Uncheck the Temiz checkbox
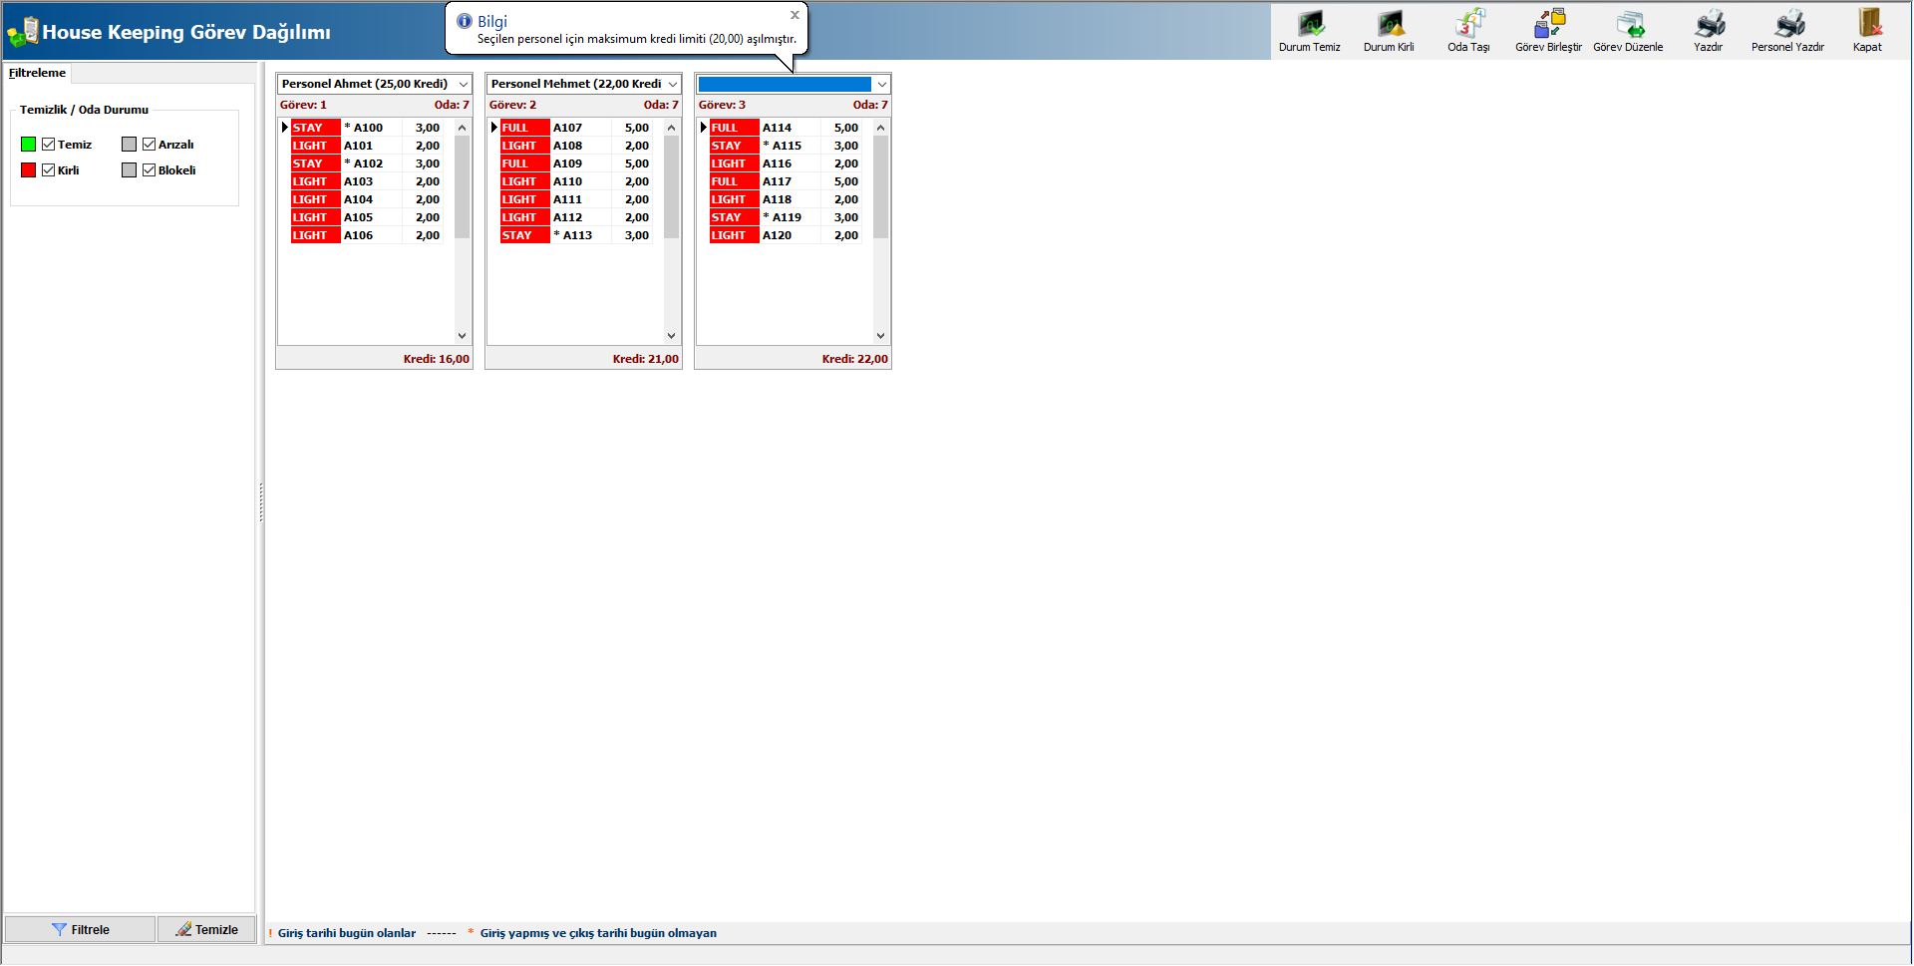1914x966 pixels. point(48,145)
